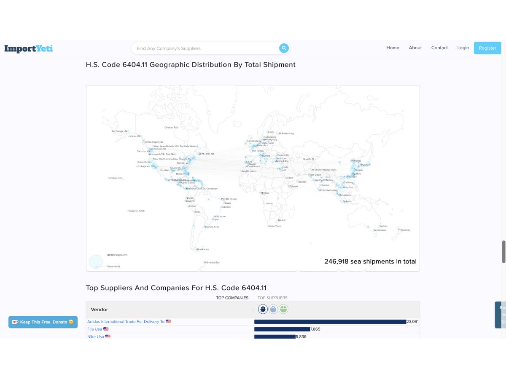Switch to the TOP SUPPLIERS tab
The image size is (506, 379).
[272, 298]
